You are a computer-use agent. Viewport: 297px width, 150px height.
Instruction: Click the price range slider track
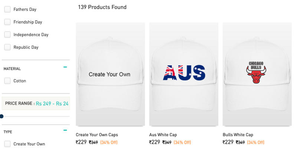pos(36,116)
